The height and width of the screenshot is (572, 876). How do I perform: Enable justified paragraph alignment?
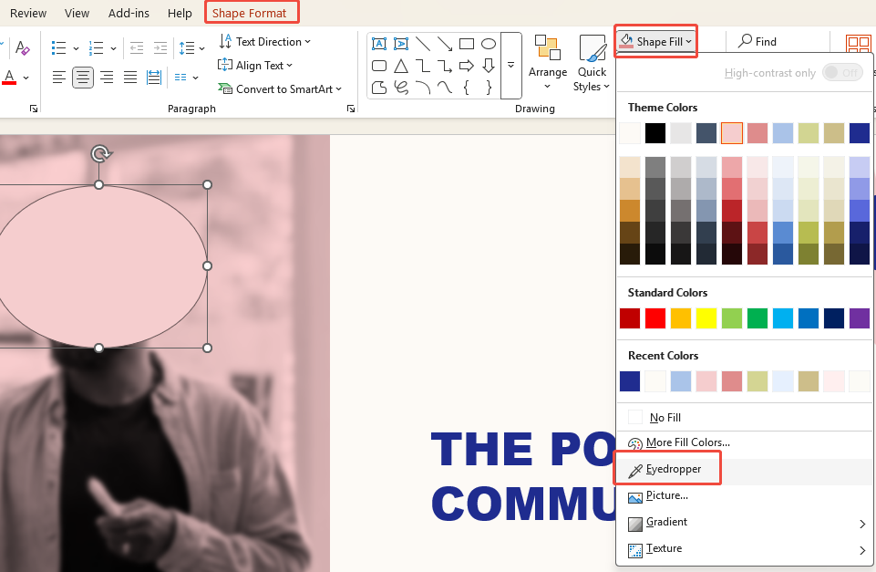coord(129,77)
